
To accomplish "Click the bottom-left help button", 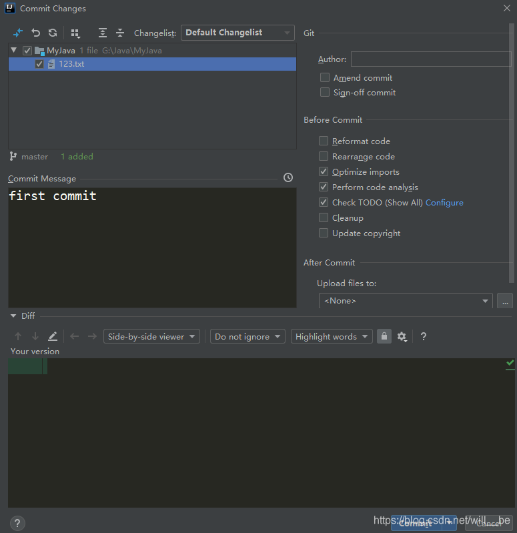I will (17, 523).
